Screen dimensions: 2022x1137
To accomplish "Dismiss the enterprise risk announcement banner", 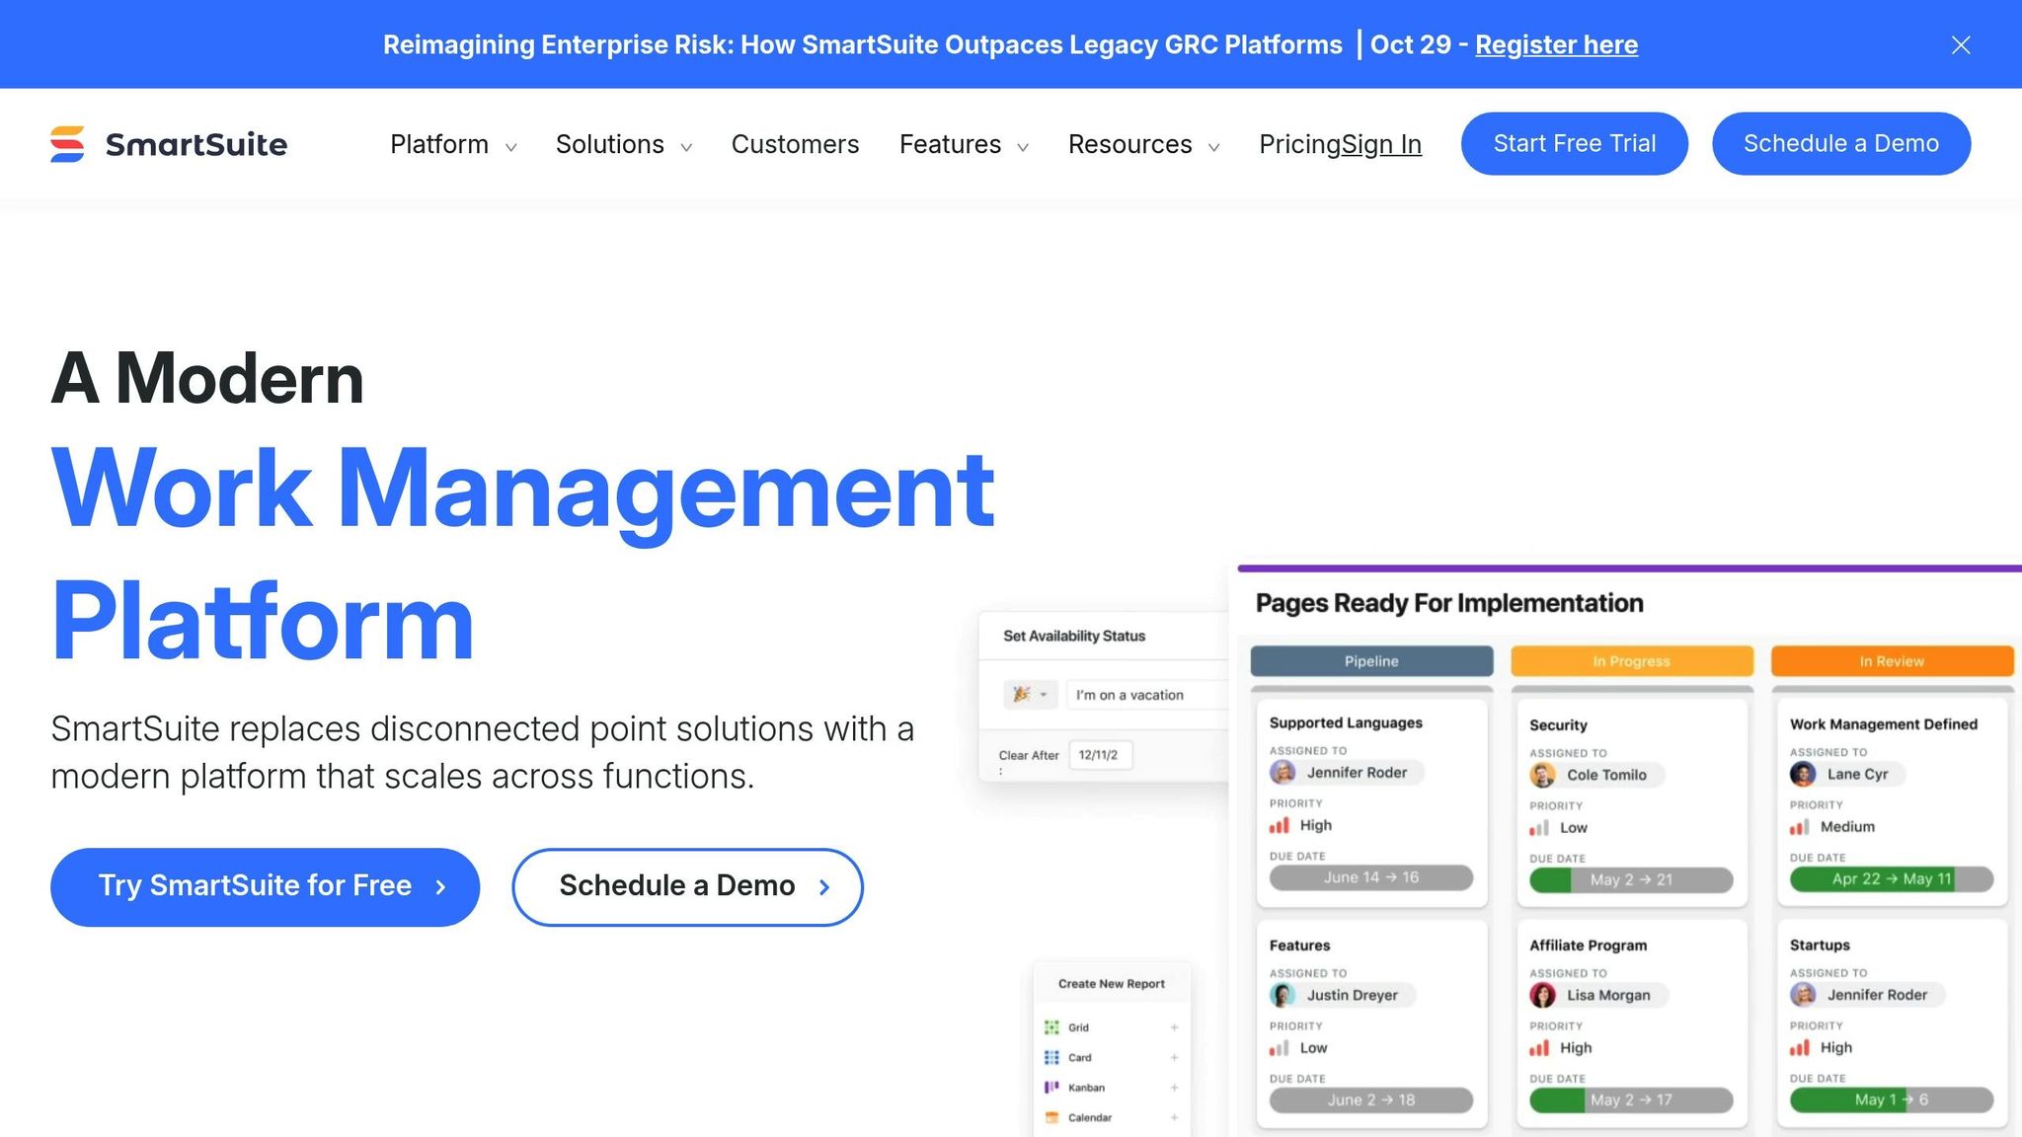I will click(1961, 44).
